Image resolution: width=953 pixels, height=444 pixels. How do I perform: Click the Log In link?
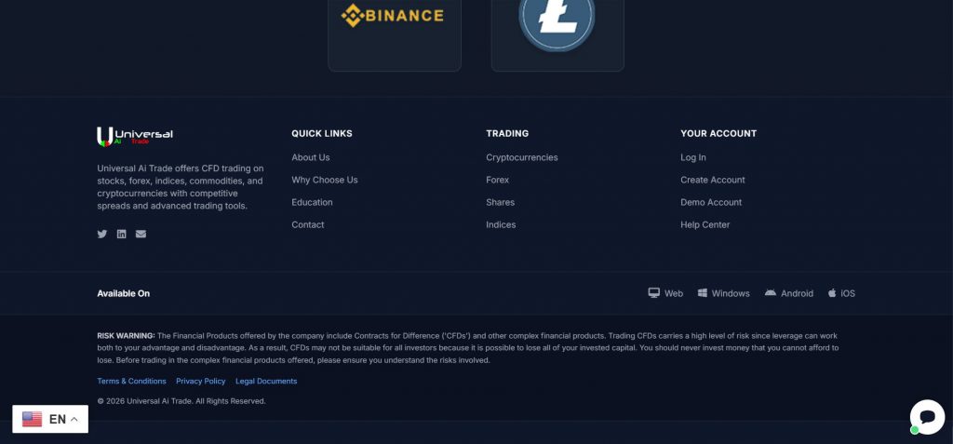coord(693,157)
